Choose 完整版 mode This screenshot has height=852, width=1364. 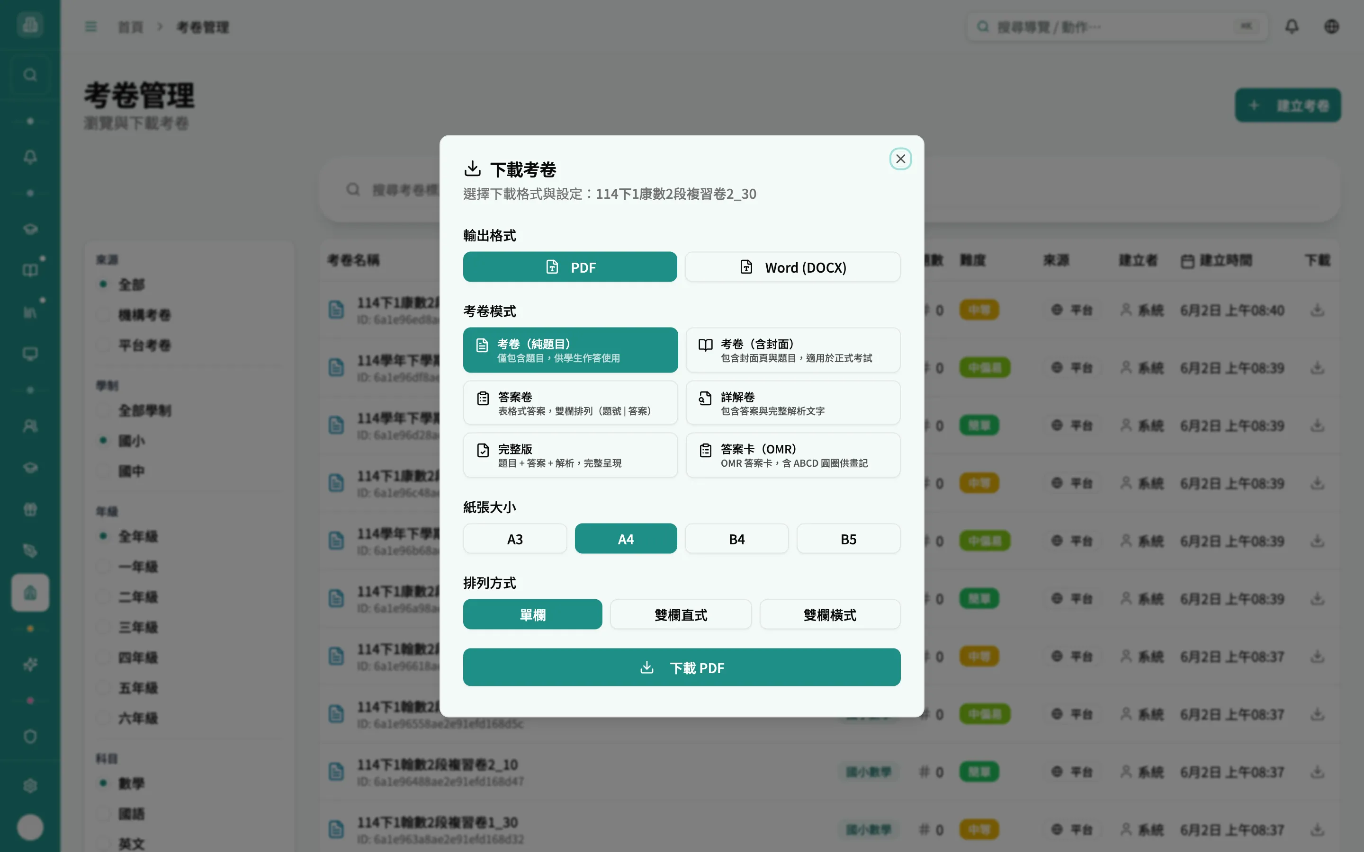(x=570, y=455)
